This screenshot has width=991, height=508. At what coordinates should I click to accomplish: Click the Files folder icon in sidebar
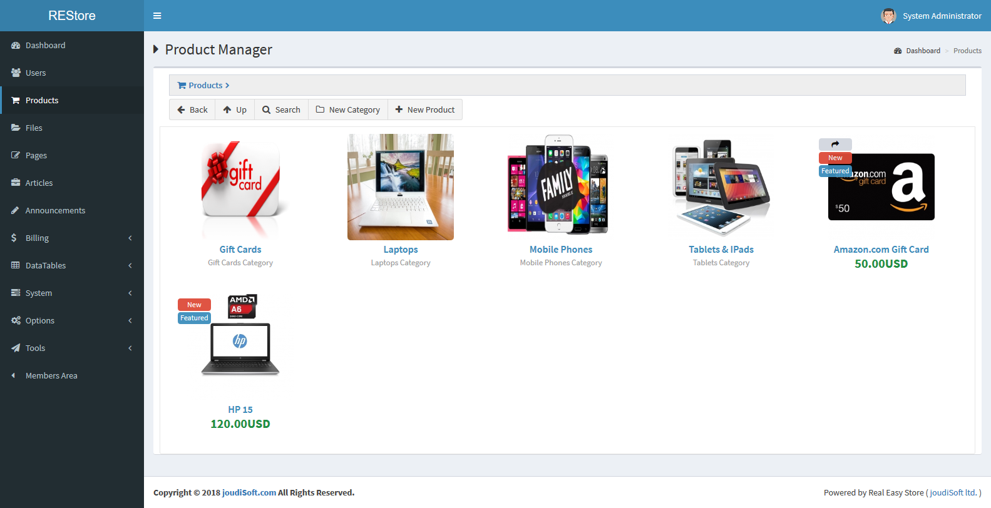[x=16, y=128]
